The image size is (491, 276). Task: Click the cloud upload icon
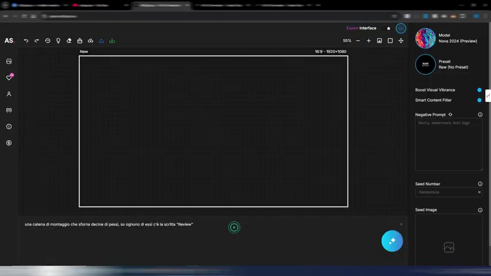(x=90, y=41)
